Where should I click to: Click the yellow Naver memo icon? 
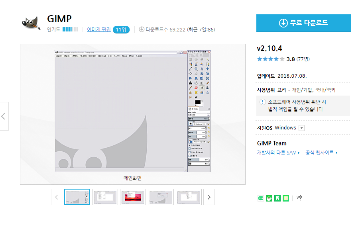pos(286,198)
